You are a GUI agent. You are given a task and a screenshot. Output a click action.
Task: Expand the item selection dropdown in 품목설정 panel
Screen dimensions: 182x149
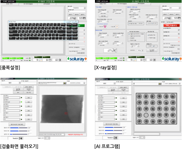(85, 8)
